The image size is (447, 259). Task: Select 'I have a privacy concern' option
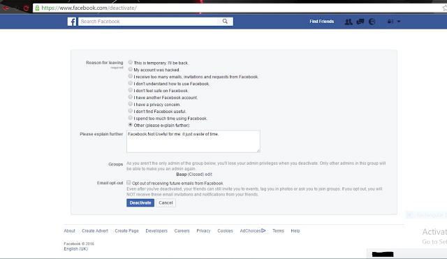pyautogui.click(x=131, y=104)
